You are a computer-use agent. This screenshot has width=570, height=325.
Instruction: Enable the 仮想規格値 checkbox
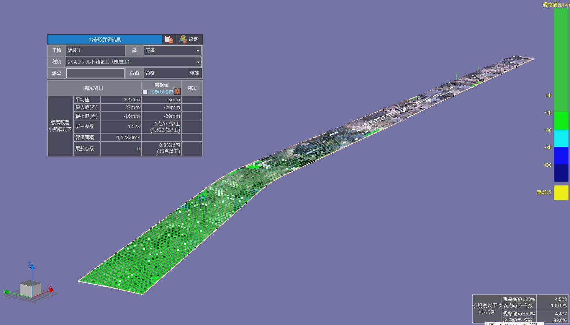click(x=145, y=92)
